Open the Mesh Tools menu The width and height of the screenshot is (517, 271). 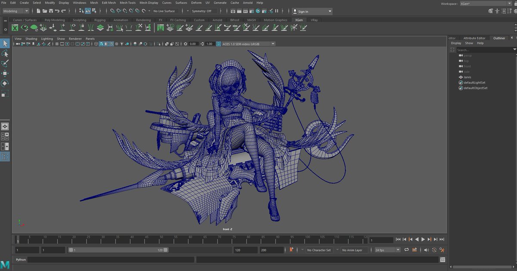[128, 3]
